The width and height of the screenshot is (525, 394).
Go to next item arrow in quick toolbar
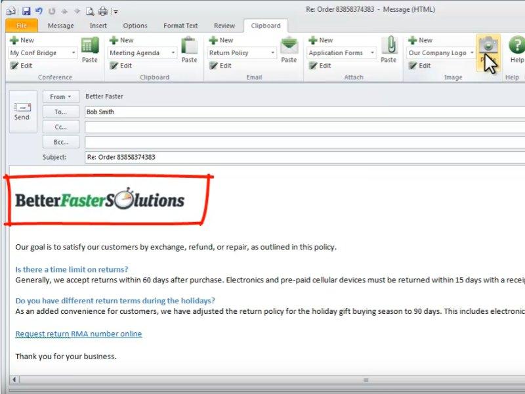[77, 11]
